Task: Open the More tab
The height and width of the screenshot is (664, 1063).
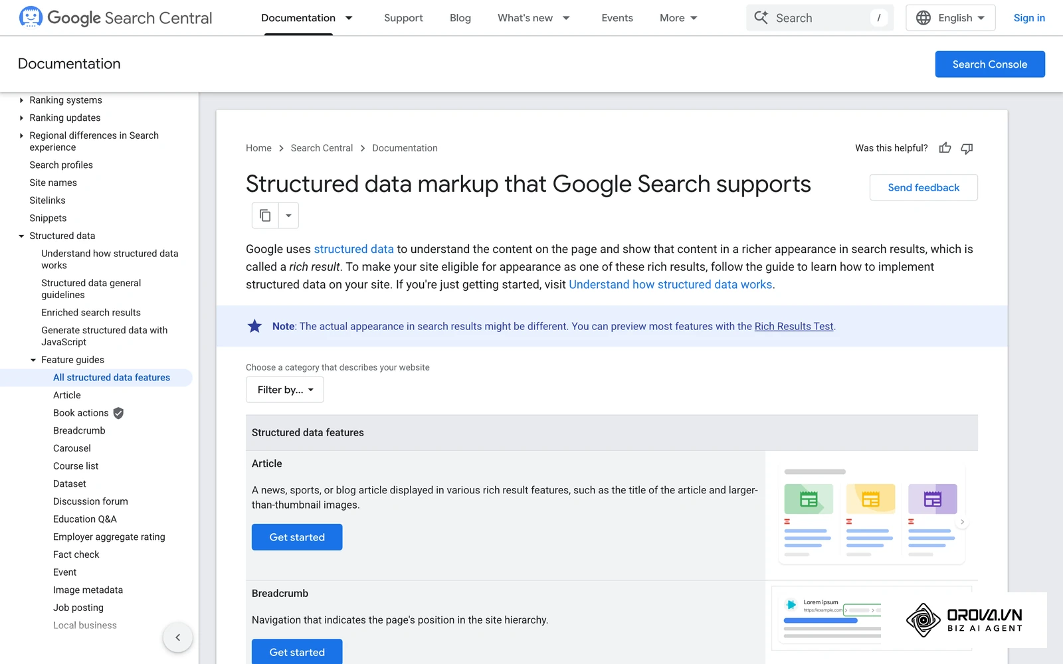Action: (x=672, y=18)
